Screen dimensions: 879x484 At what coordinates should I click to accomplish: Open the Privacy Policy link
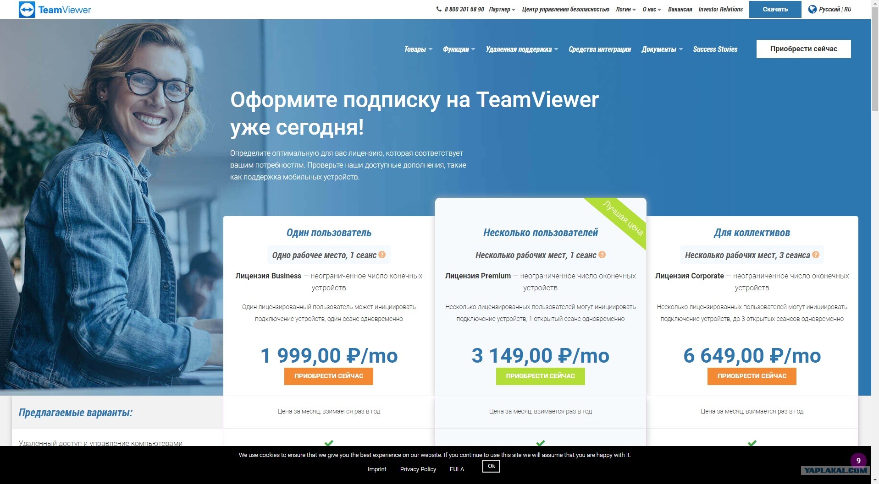tap(418, 469)
